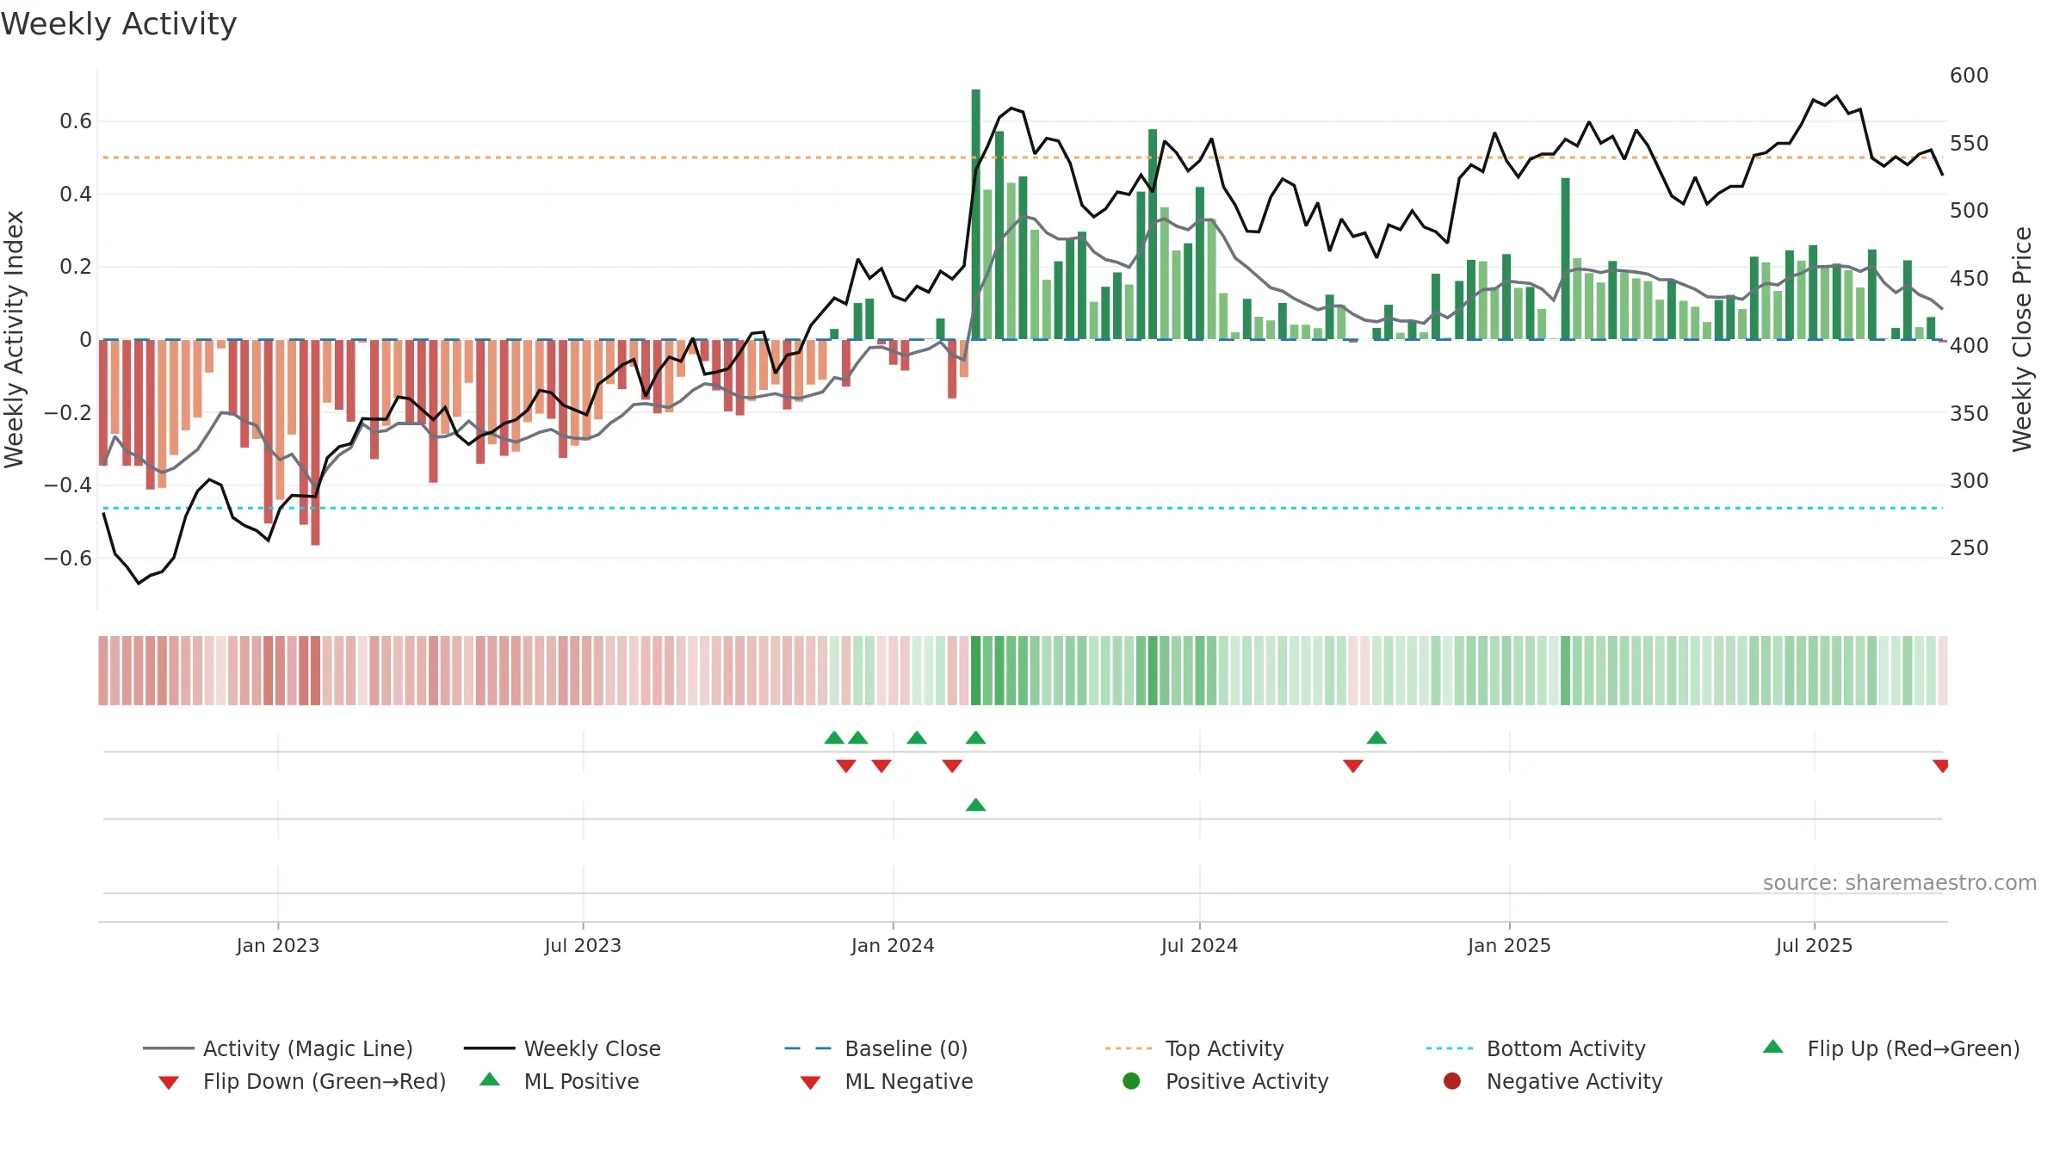Click the lowest red bar reaching -0.6
Screen dimensions: 2066x1162
point(315,442)
